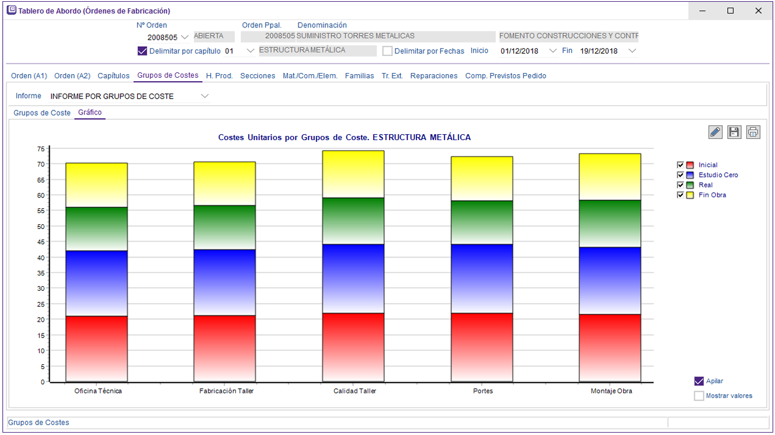Uncheck the Inicial series checkbox
Screen dimensions: 775x435
click(680, 165)
